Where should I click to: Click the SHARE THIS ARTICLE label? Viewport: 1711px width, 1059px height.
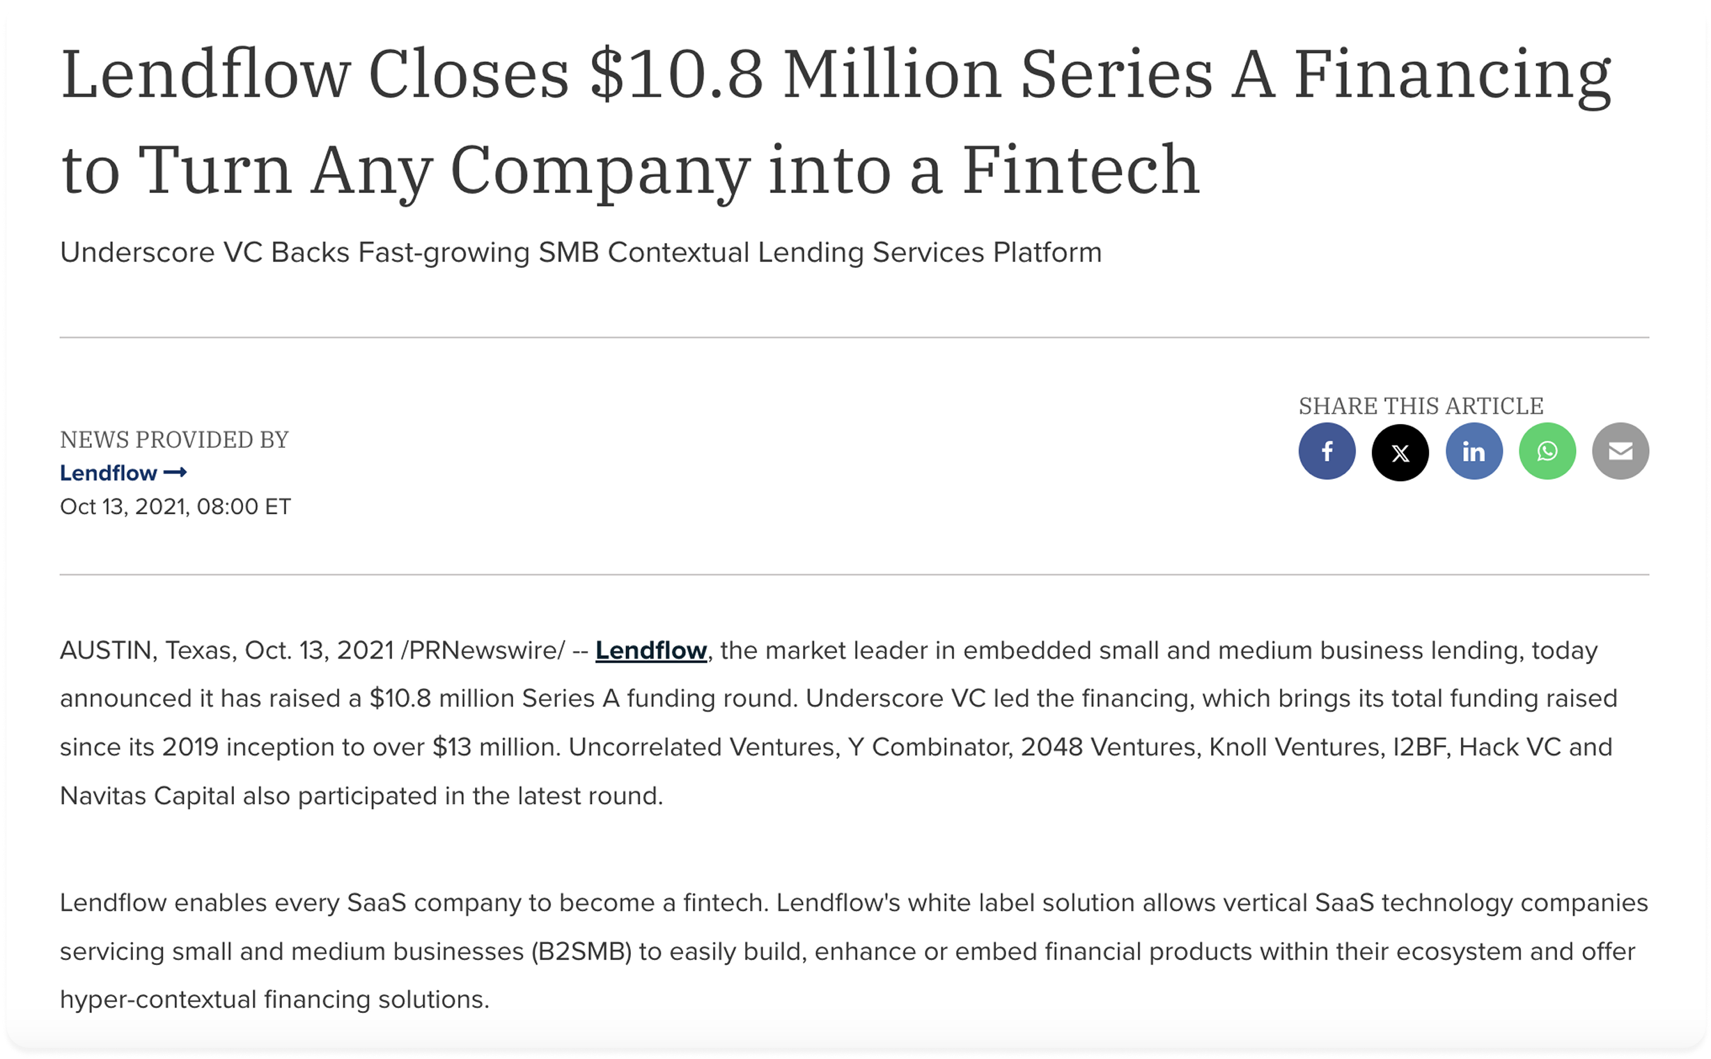point(1421,405)
